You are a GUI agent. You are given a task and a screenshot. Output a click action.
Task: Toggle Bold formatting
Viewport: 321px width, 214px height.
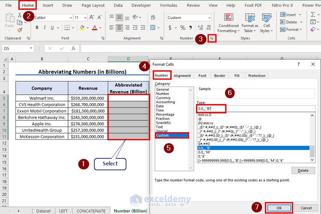(37, 27)
